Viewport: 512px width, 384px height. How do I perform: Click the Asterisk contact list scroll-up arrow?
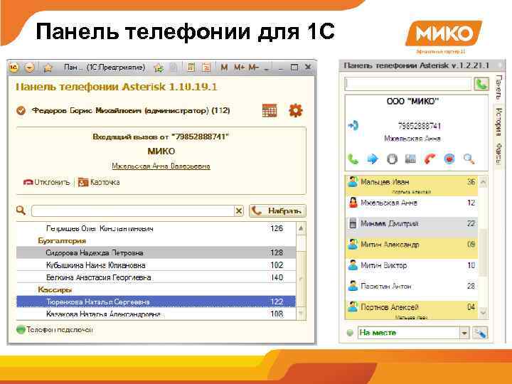click(x=483, y=182)
